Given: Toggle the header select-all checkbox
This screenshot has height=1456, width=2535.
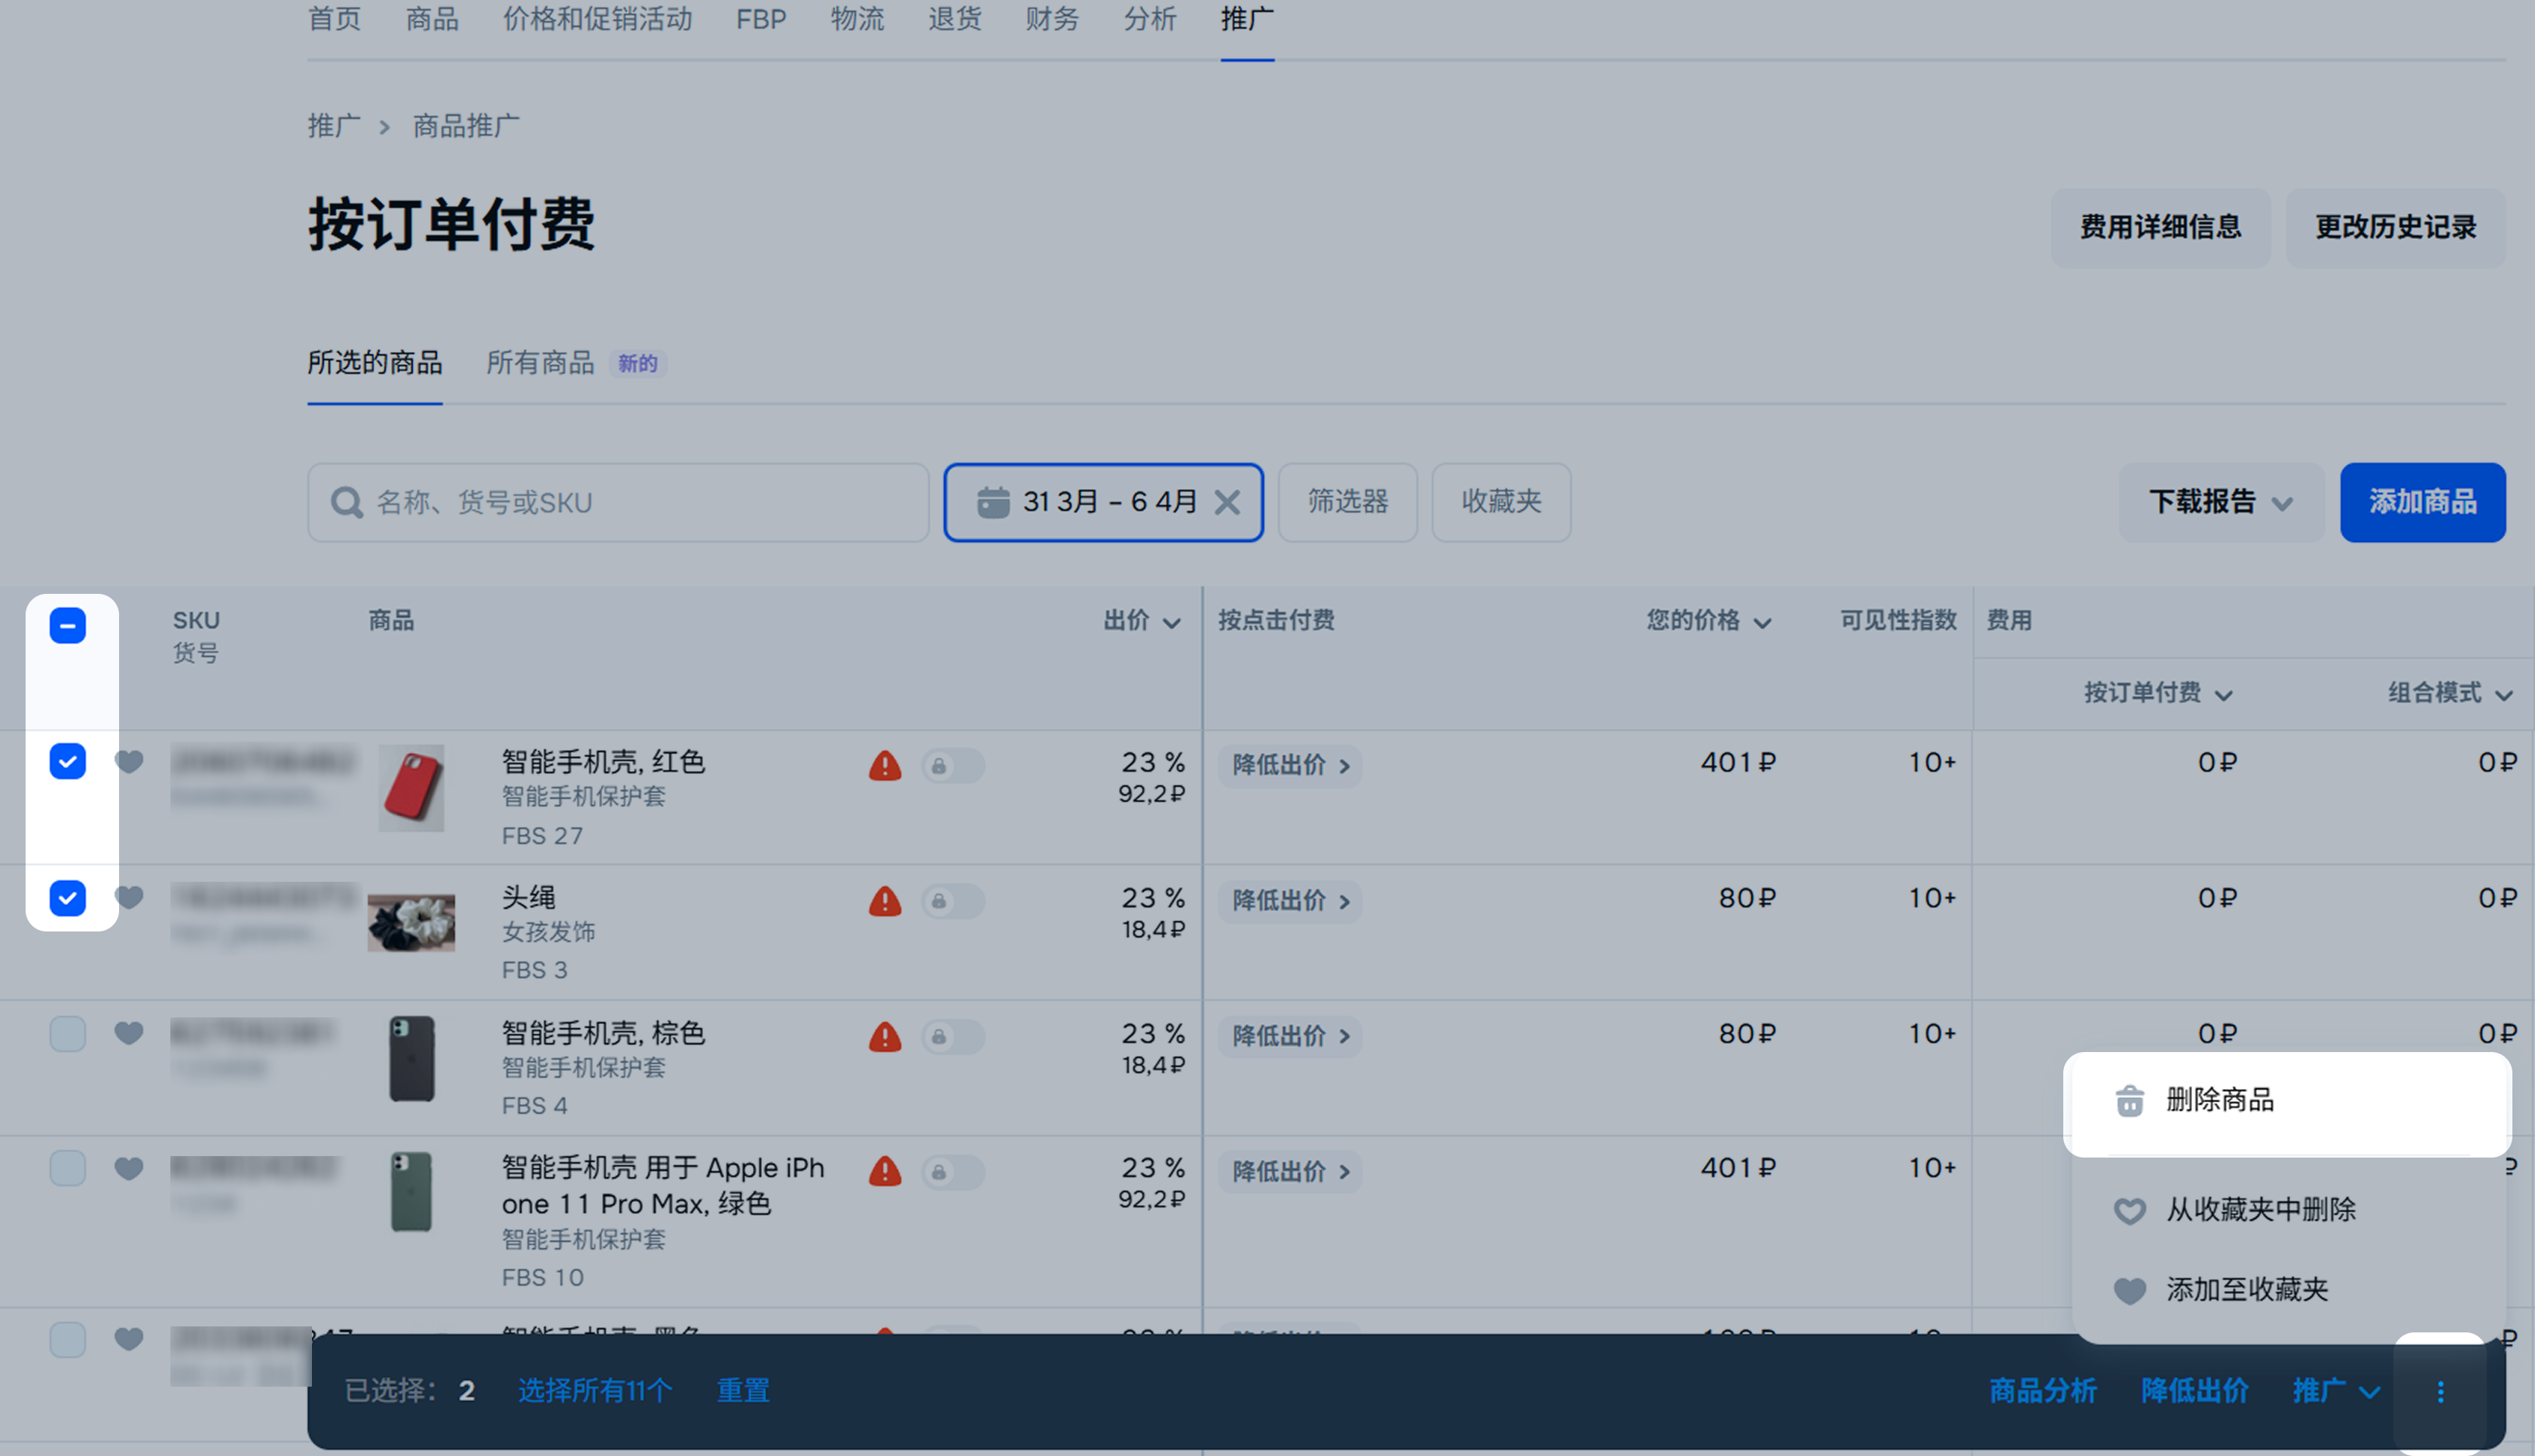Looking at the screenshot, I should 68,626.
